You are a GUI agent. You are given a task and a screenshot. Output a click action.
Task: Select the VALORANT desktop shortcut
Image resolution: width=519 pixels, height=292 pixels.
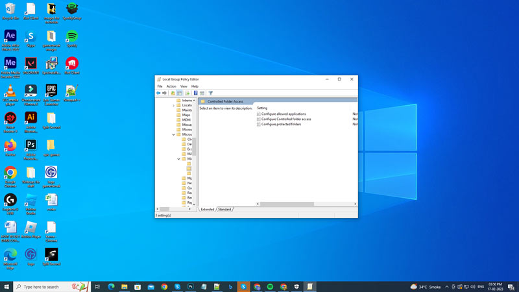click(x=30, y=66)
